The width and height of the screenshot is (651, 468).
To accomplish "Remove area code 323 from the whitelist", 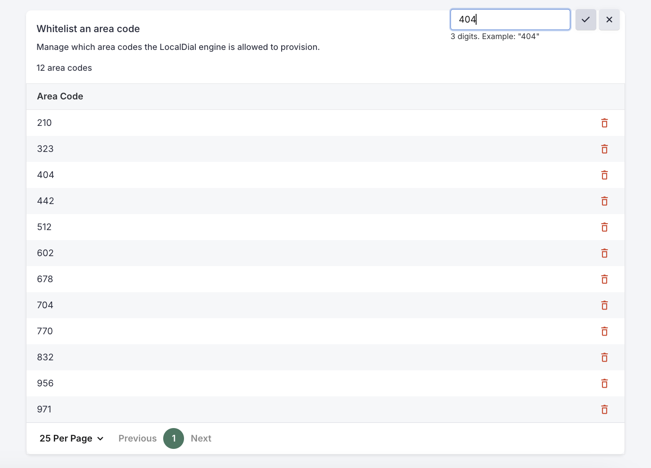I will pos(605,149).
